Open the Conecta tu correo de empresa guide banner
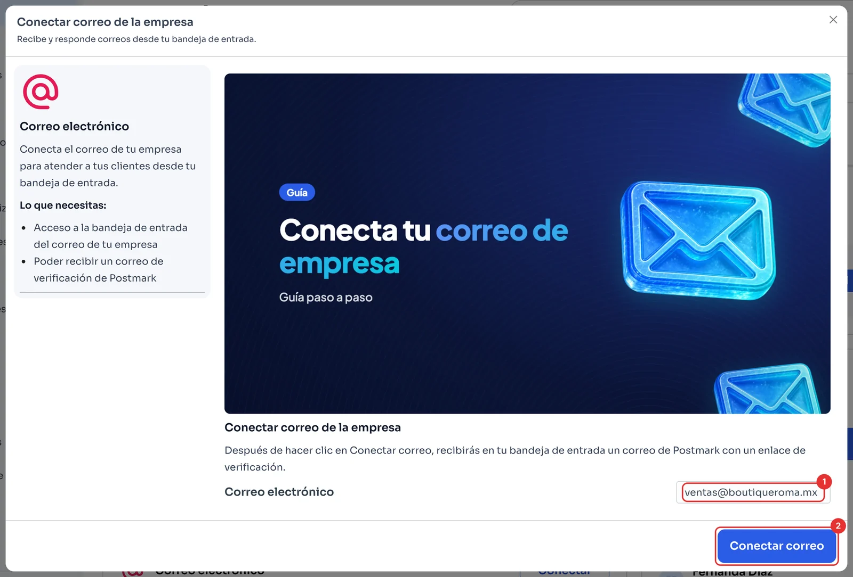The image size is (853, 577). tap(527, 243)
